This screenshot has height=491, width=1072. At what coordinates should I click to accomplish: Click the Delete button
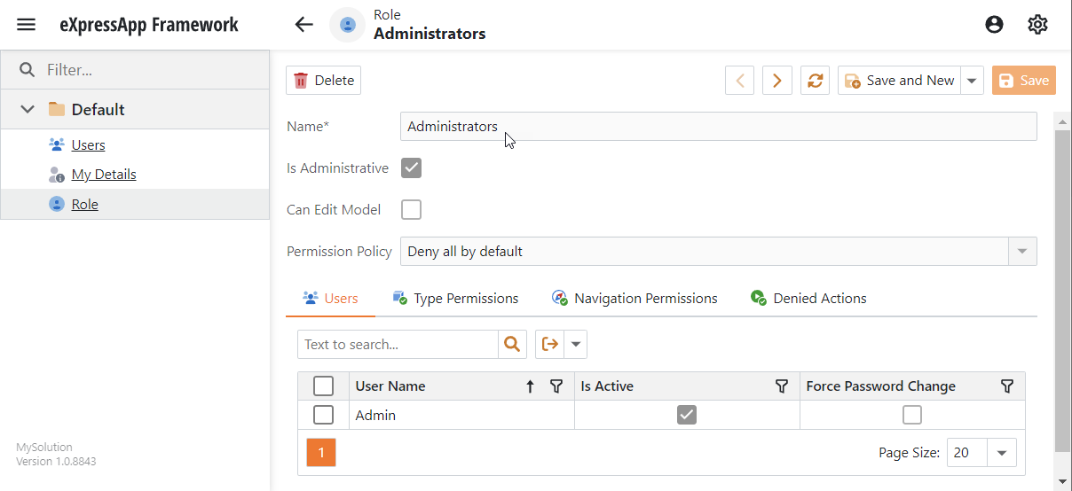click(324, 80)
